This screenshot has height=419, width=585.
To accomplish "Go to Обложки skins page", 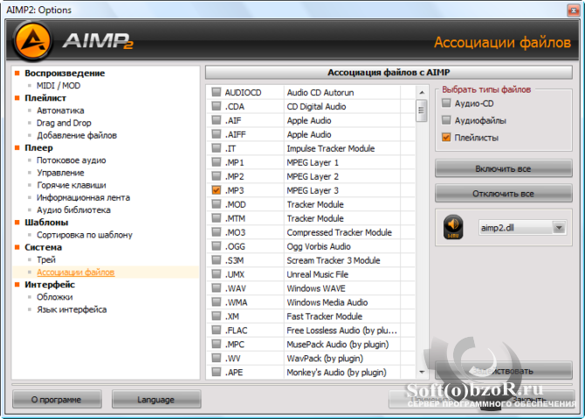I will point(54,297).
